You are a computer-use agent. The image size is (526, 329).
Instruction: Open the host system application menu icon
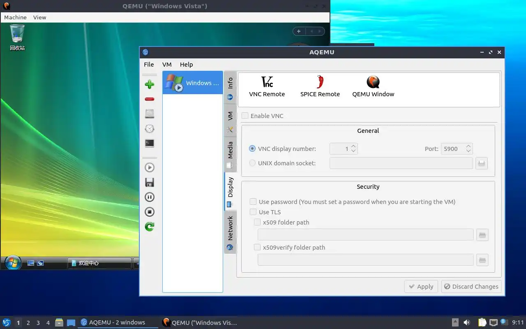point(6,322)
